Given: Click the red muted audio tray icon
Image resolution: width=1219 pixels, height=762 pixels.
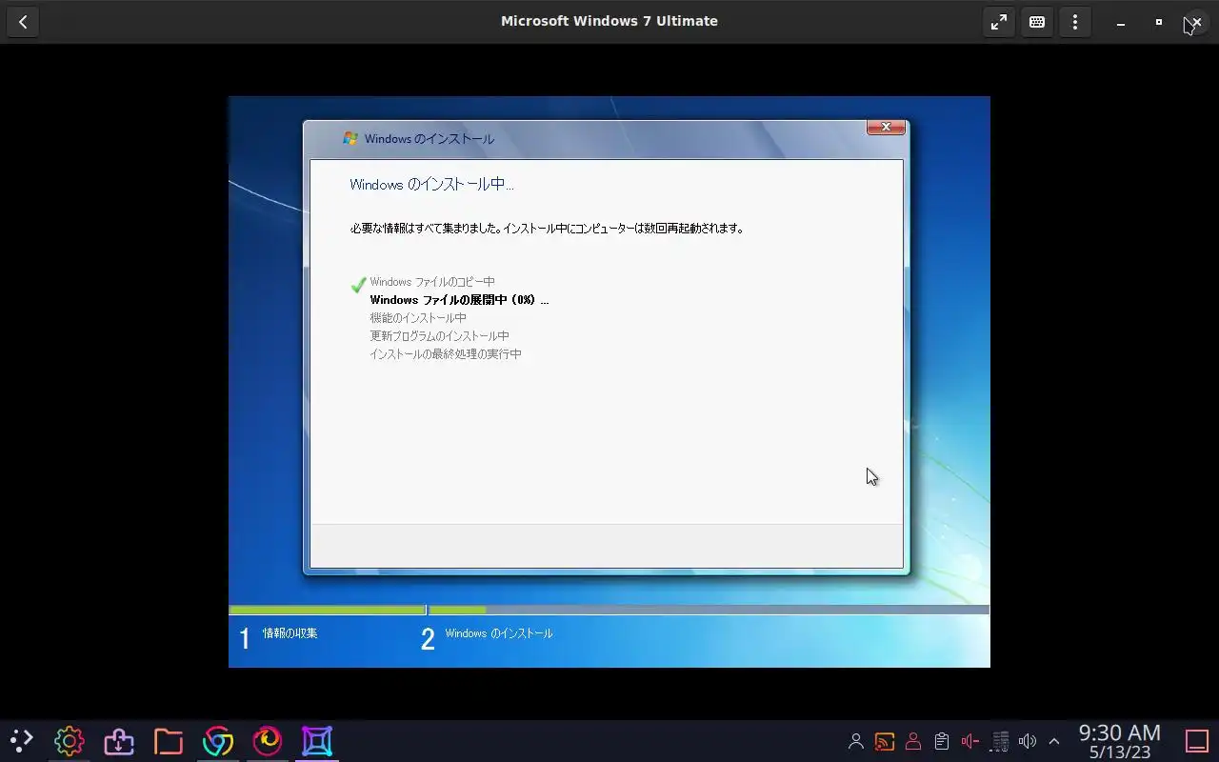Looking at the screenshot, I should pyautogui.click(x=970, y=741).
